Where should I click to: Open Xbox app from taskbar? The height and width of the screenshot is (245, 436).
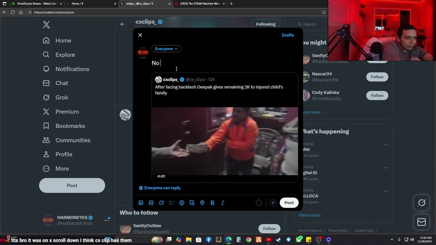(x=299, y=240)
